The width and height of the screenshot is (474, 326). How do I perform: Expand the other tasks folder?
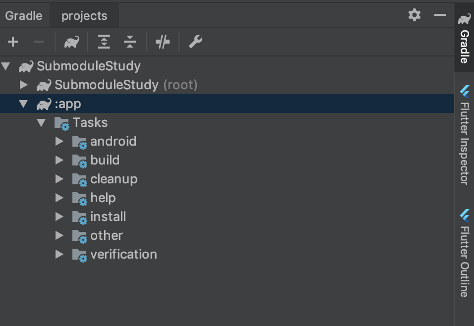59,235
